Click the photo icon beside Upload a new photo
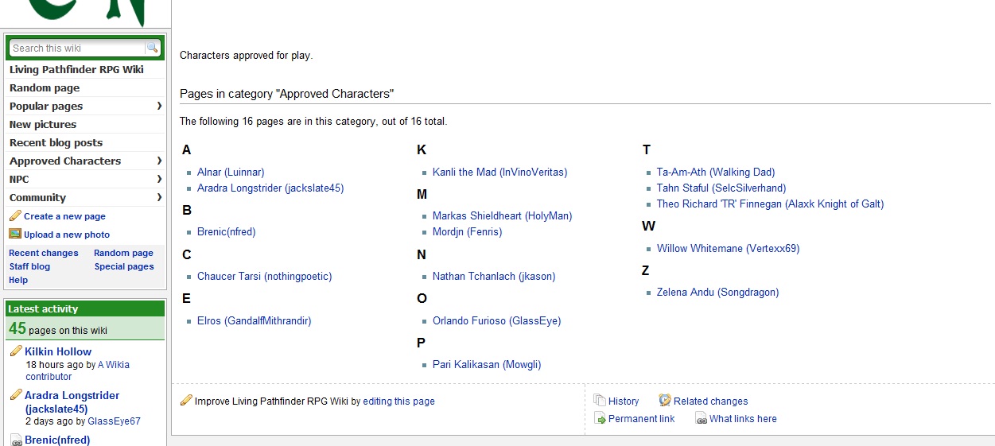 tap(15, 234)
